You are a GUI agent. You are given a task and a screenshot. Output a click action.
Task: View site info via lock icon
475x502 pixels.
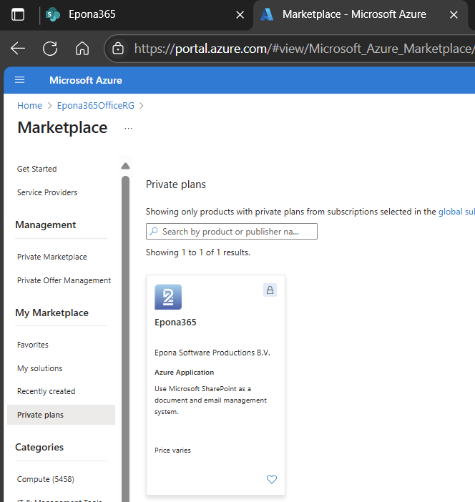pos(118,49)
